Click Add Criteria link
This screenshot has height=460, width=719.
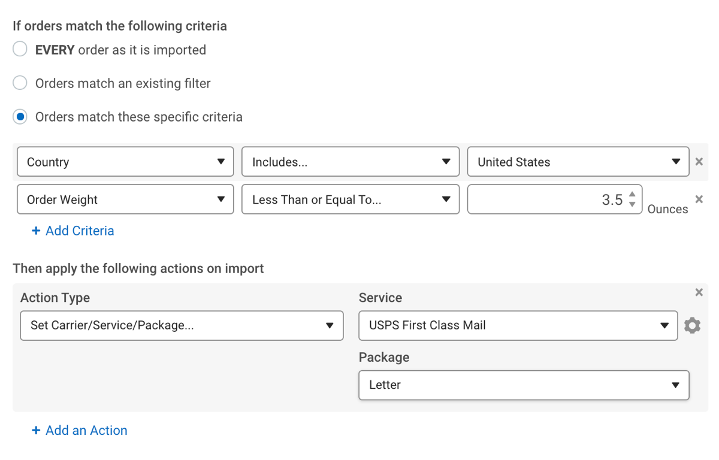click(73, 231)
